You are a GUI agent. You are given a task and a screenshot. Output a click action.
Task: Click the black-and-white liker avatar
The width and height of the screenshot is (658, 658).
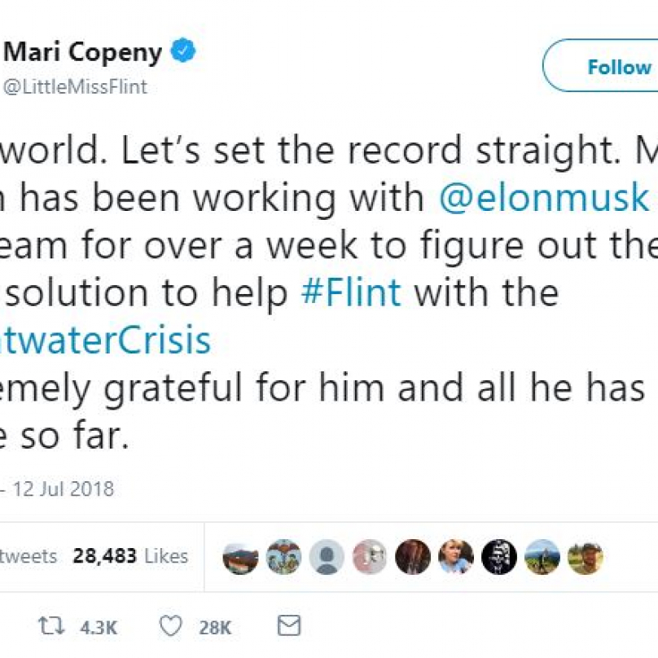[x=498, y=557]
